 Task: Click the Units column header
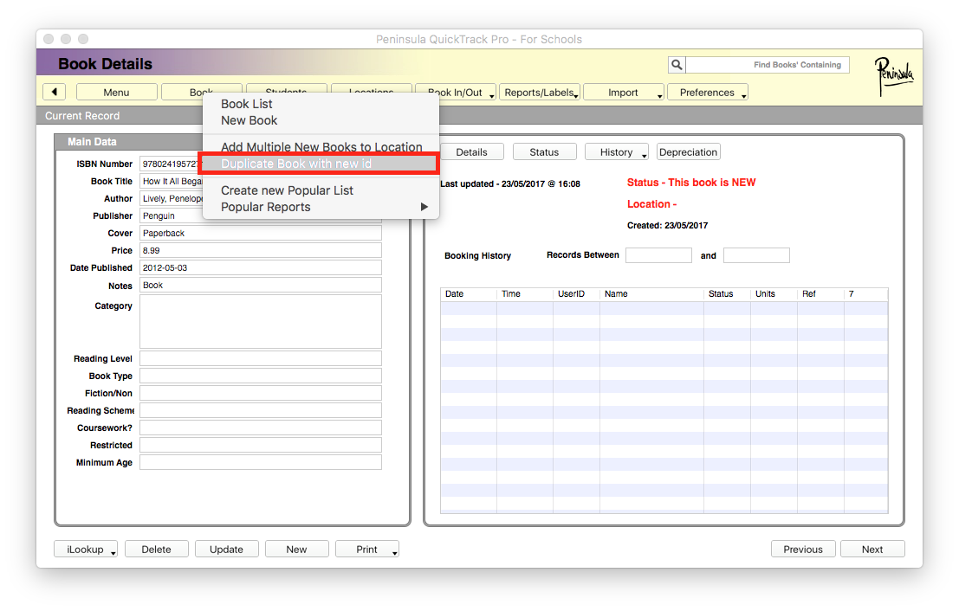774,294
